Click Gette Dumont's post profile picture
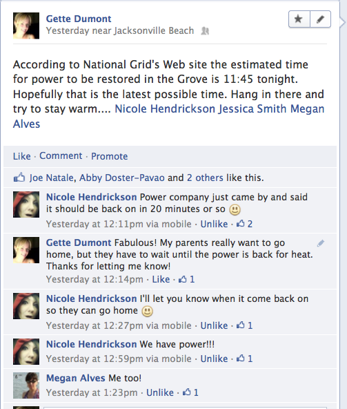Viewport: 347px width, 409px height. [x=26, y=26]
